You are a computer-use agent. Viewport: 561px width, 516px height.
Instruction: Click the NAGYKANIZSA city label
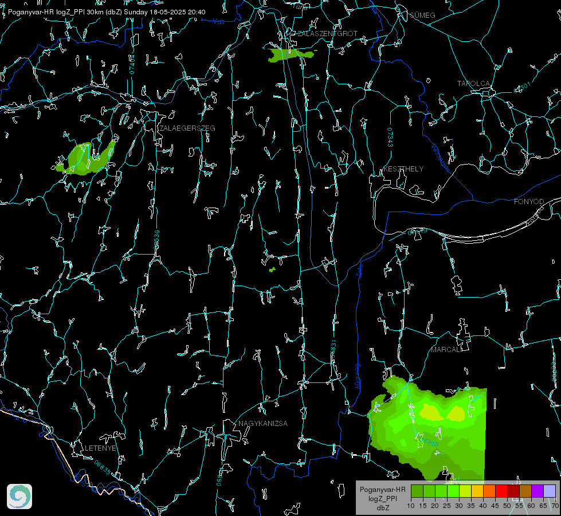(263, 424)
